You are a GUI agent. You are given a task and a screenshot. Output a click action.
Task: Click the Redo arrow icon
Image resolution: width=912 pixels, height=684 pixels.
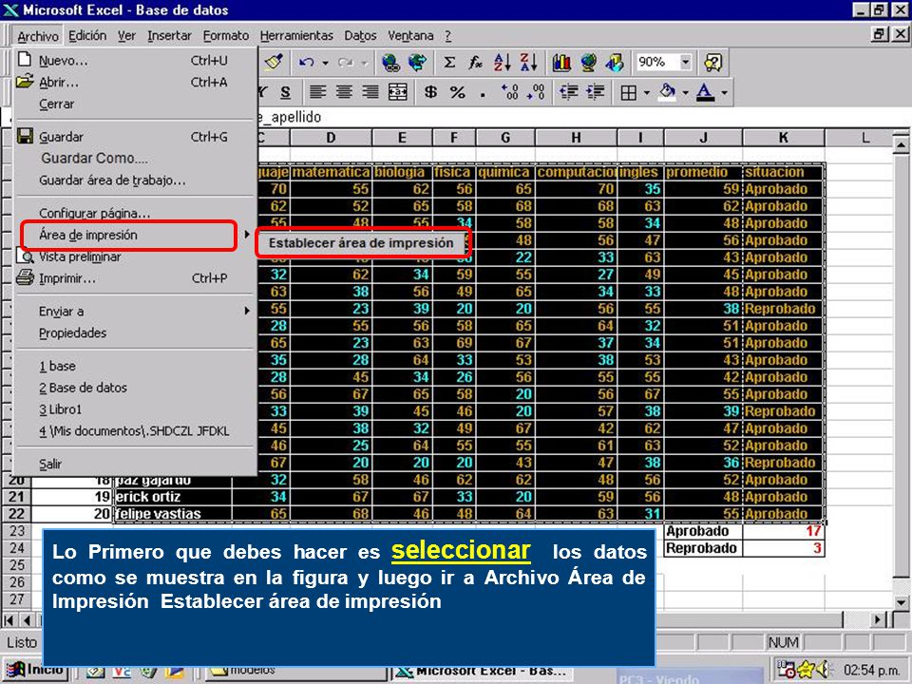pyautogui.click(x=346, y=63)
